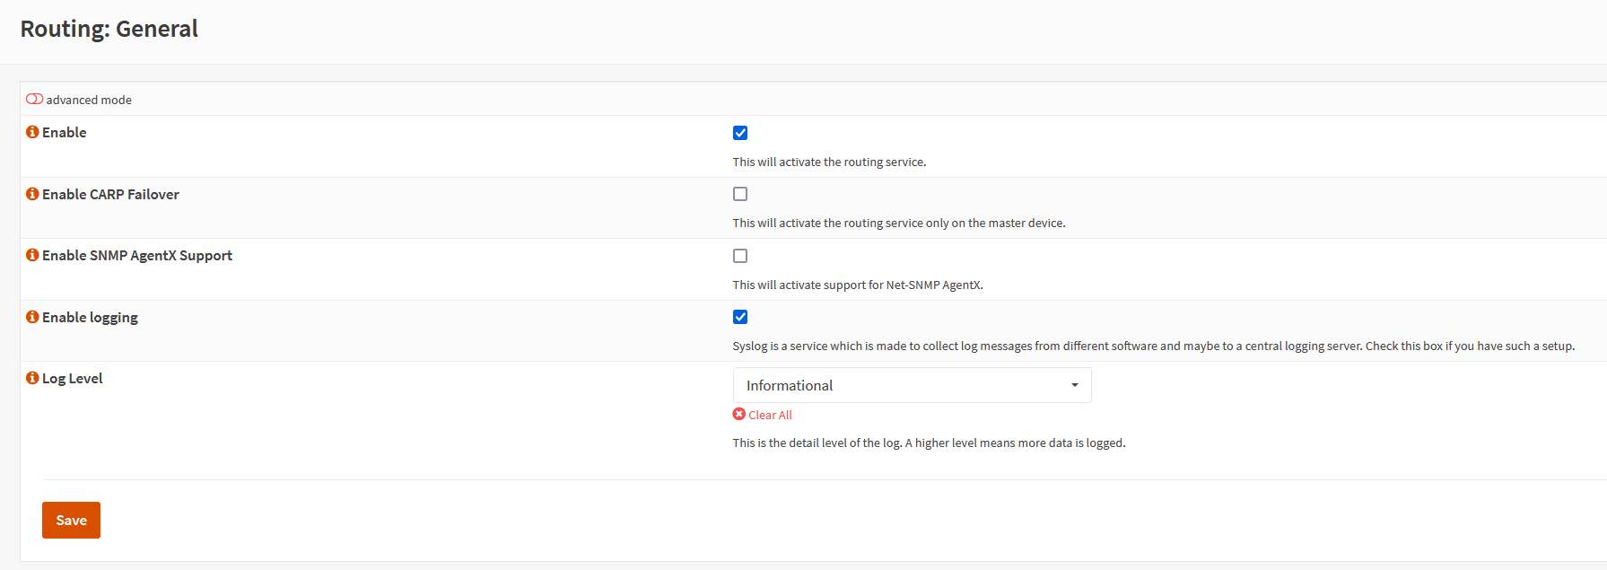1607x570 pixels.
Task: Save the routing settings
Action: (71, 520)
